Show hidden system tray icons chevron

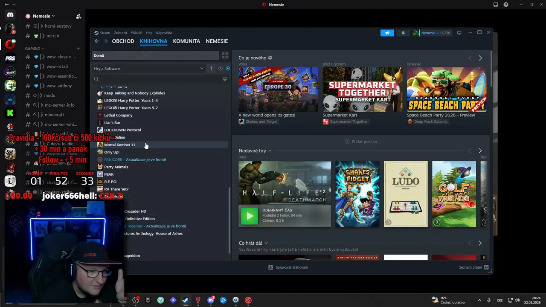(x=479, y=300)
